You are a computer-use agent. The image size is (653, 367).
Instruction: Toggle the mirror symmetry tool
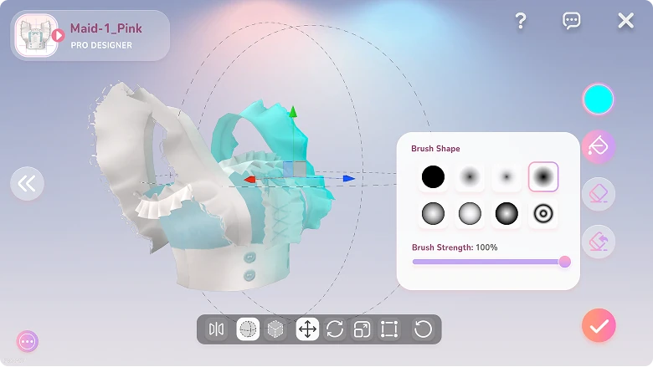pyautogui.click(x=217, y=329)
